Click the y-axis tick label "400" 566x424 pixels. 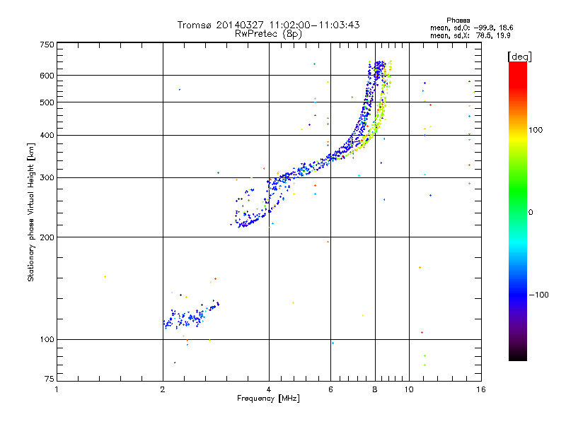coord(47,135)
